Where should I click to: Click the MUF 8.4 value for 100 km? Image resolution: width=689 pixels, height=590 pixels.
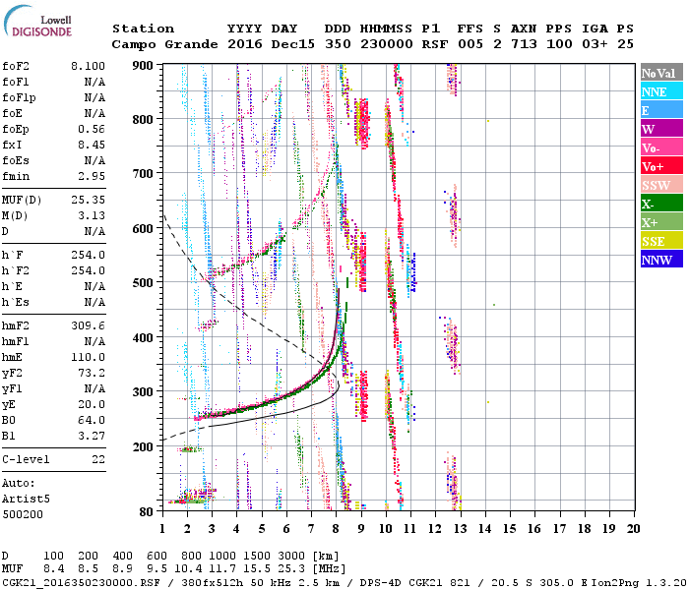tap(53, 569)
